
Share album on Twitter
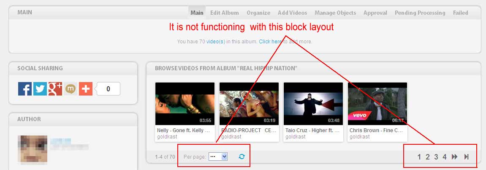click(x=40, y=89)
